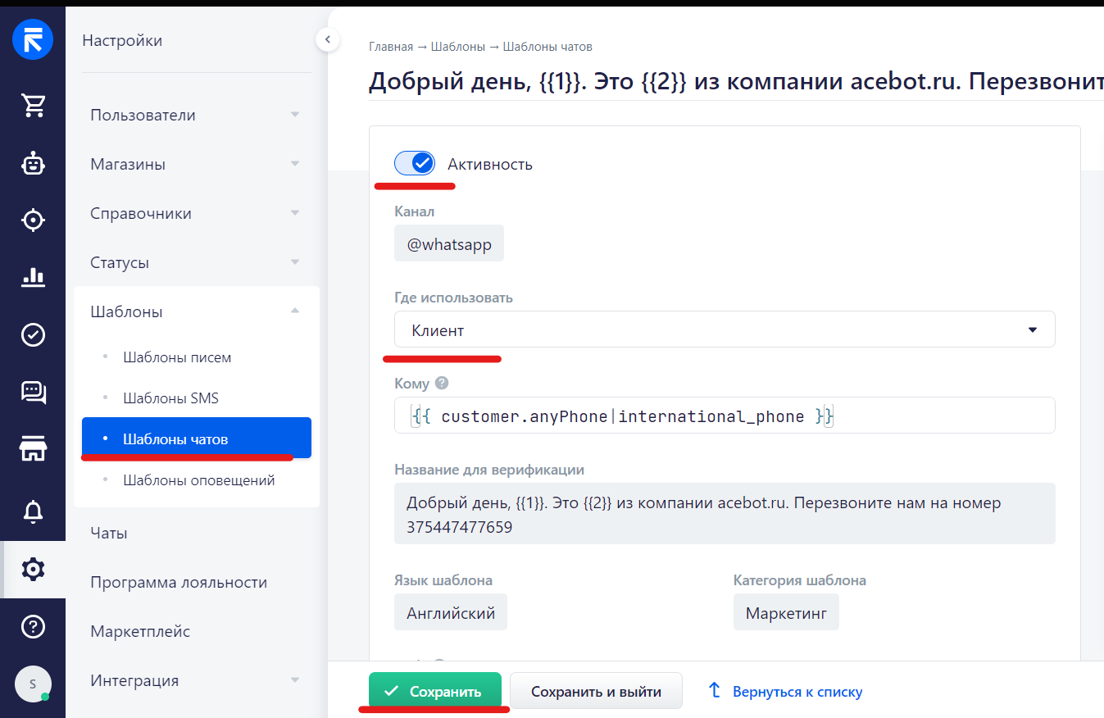
Task: Open the notifications bell icon
Action: 33,511
